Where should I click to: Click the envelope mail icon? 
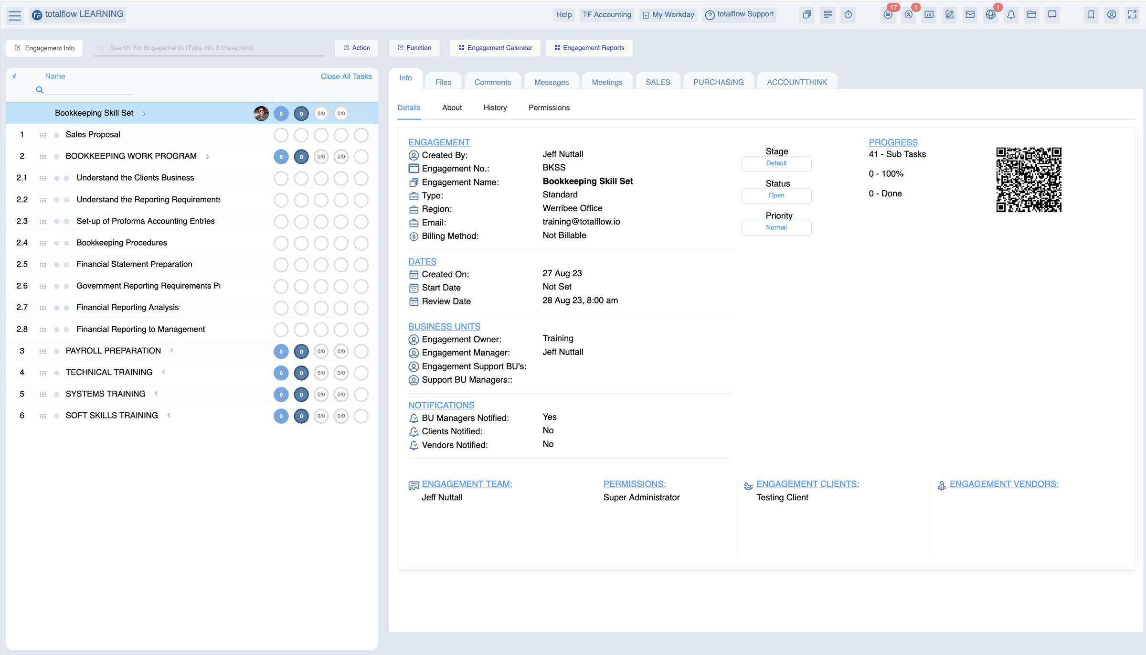tap(970, 15)
